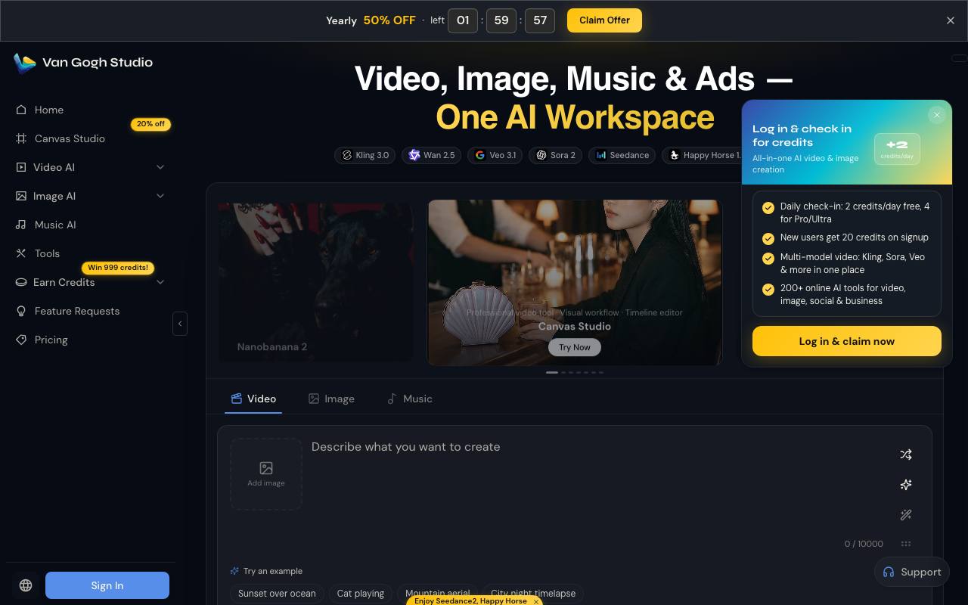The height and width of the screenshot is (605, 968).
Task: Expand the Image AI menu chevron
Action: coord(160,196)
